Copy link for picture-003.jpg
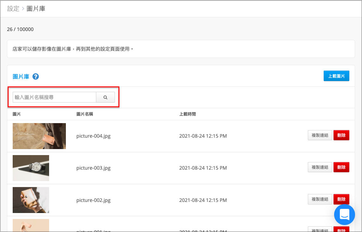The width and height of the screenshot is (362, 232). (320, 167)
